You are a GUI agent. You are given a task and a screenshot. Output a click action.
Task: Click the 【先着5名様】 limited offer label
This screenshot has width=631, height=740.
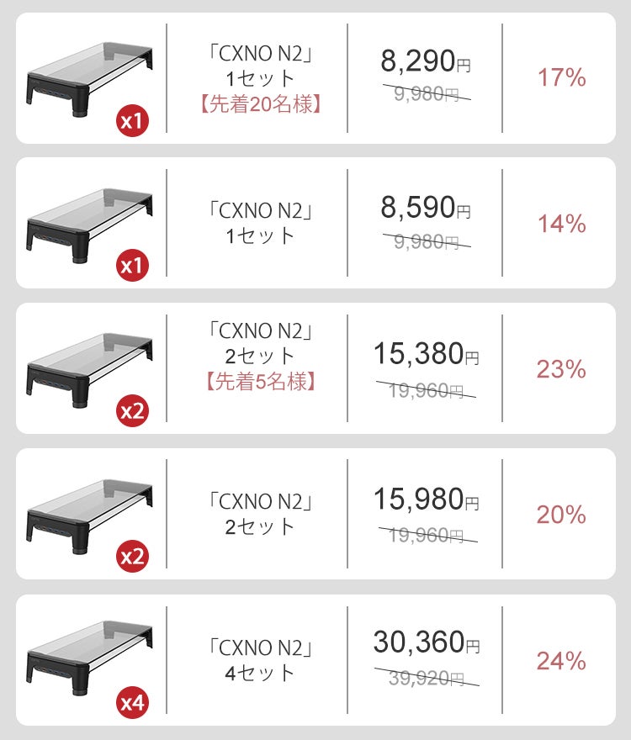coord(261,383)
